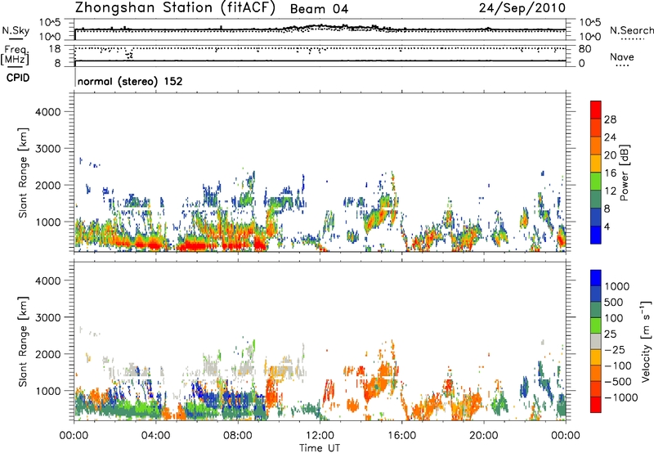Click the '80' tick of the Nave axis

[x=585, y=49]
